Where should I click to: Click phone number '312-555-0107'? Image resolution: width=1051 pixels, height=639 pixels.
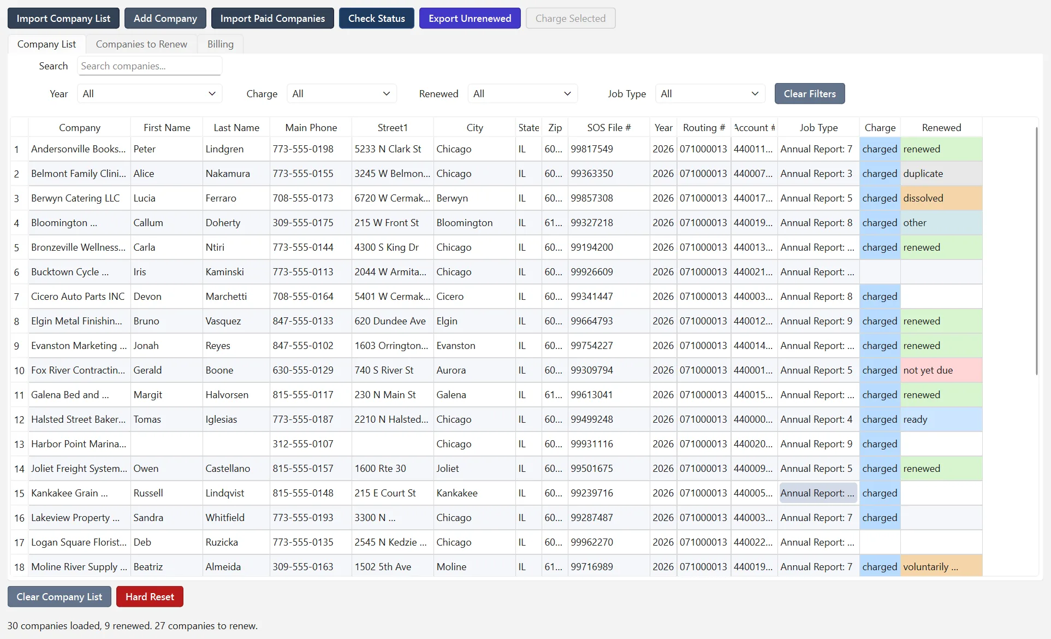[x=311, y=444]
